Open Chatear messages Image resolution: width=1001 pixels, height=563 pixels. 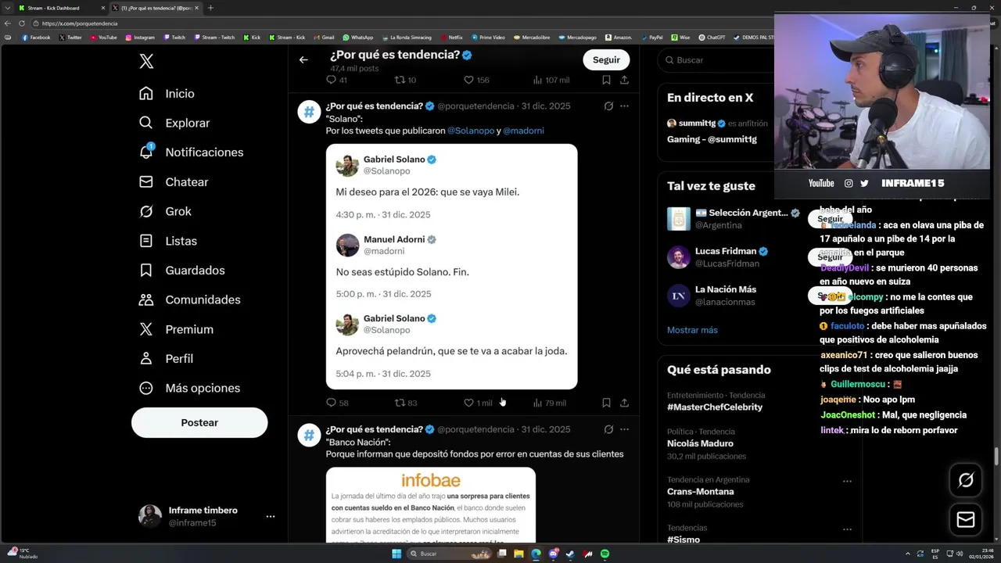coord(174,182)
